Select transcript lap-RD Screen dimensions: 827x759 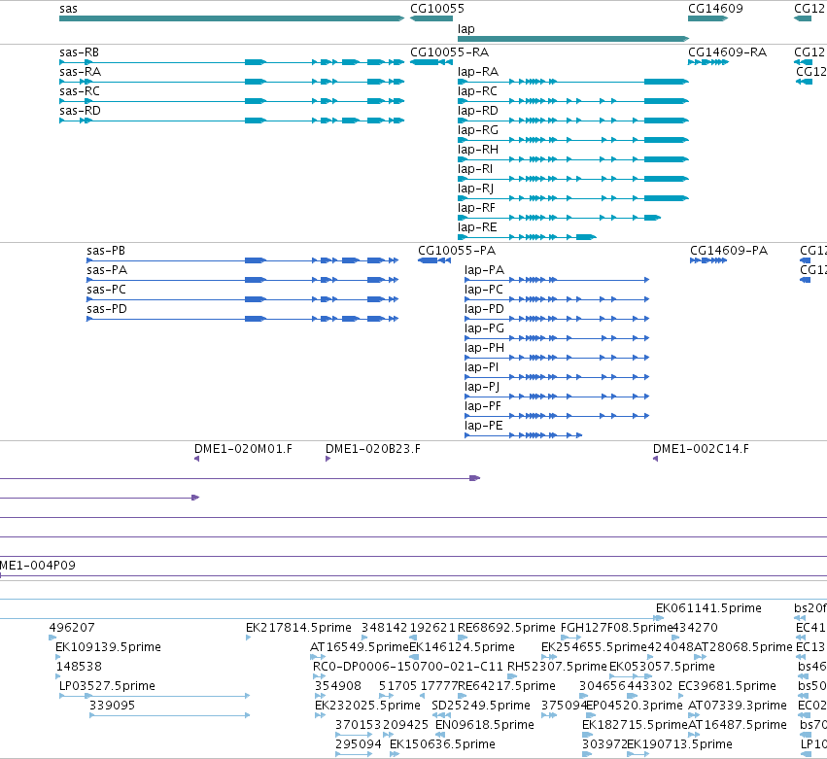pyautogui.click(x=573, y=121)
